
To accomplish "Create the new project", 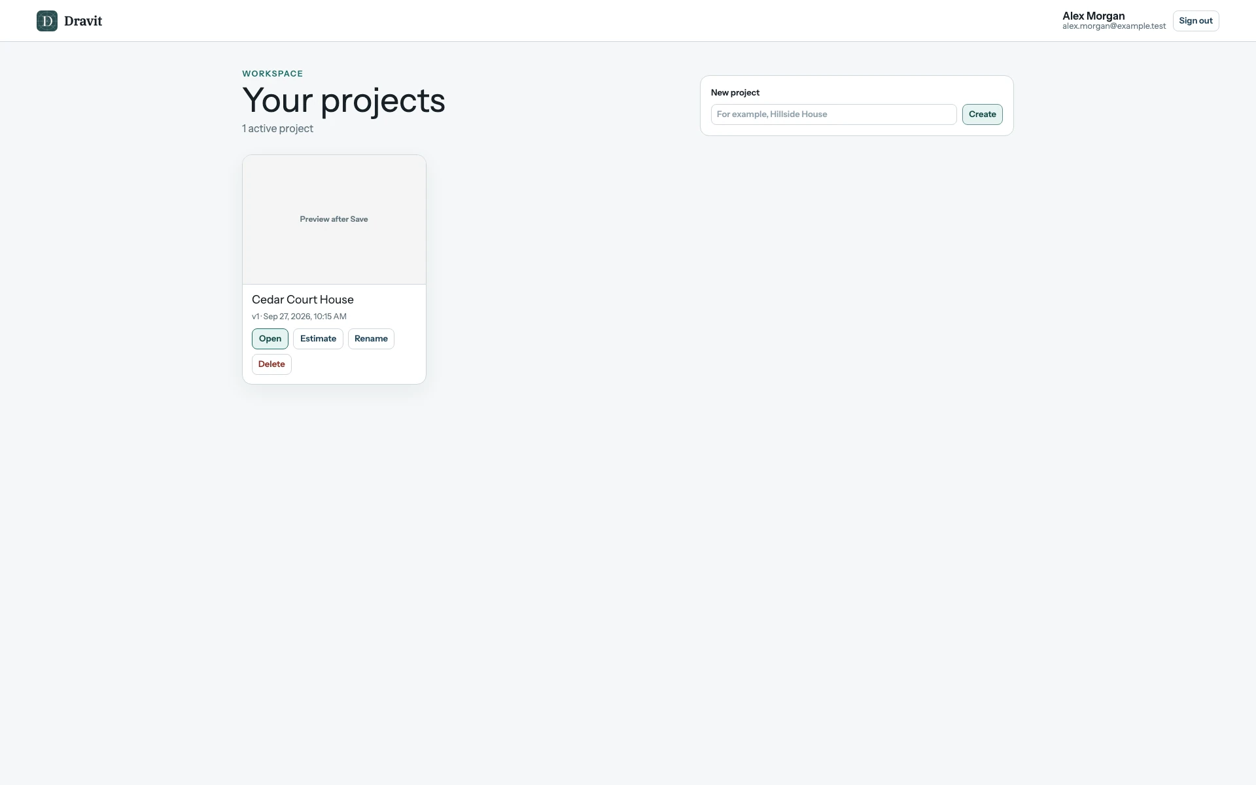I will pos(982,114).
